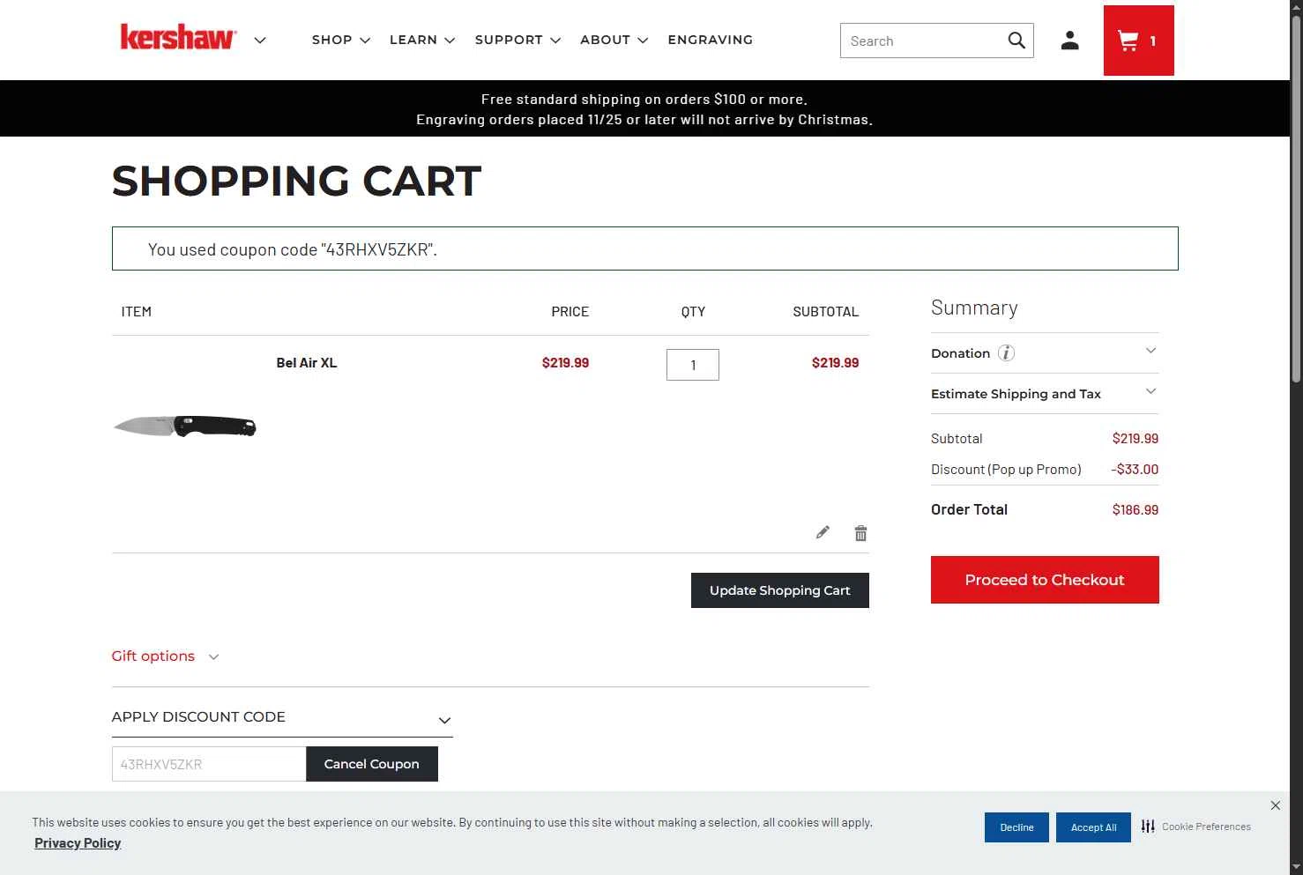Click the Order Total amount $186.99

(1135, 510)
